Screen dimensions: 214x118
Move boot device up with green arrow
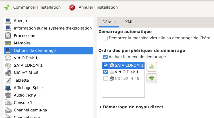coord(152,67)
